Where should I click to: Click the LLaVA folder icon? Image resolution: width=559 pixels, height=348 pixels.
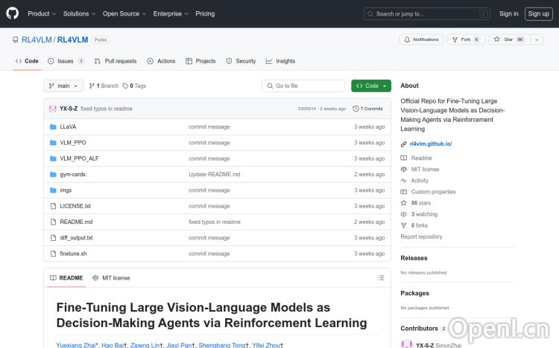(x=53, y=126)
